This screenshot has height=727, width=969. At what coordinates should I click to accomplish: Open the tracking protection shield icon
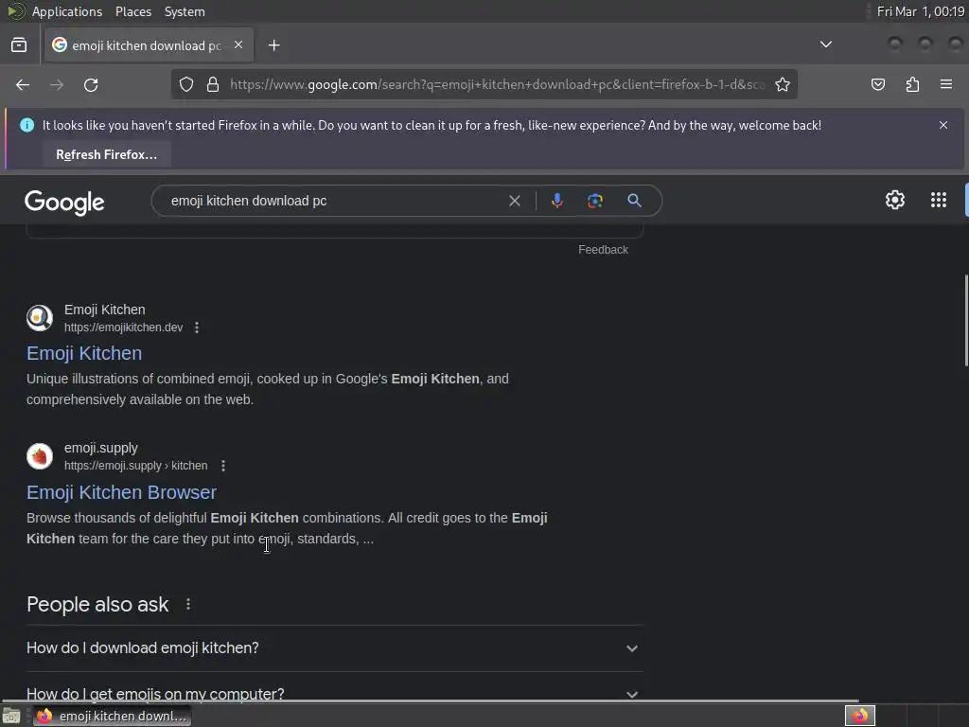tap(186, 84)
